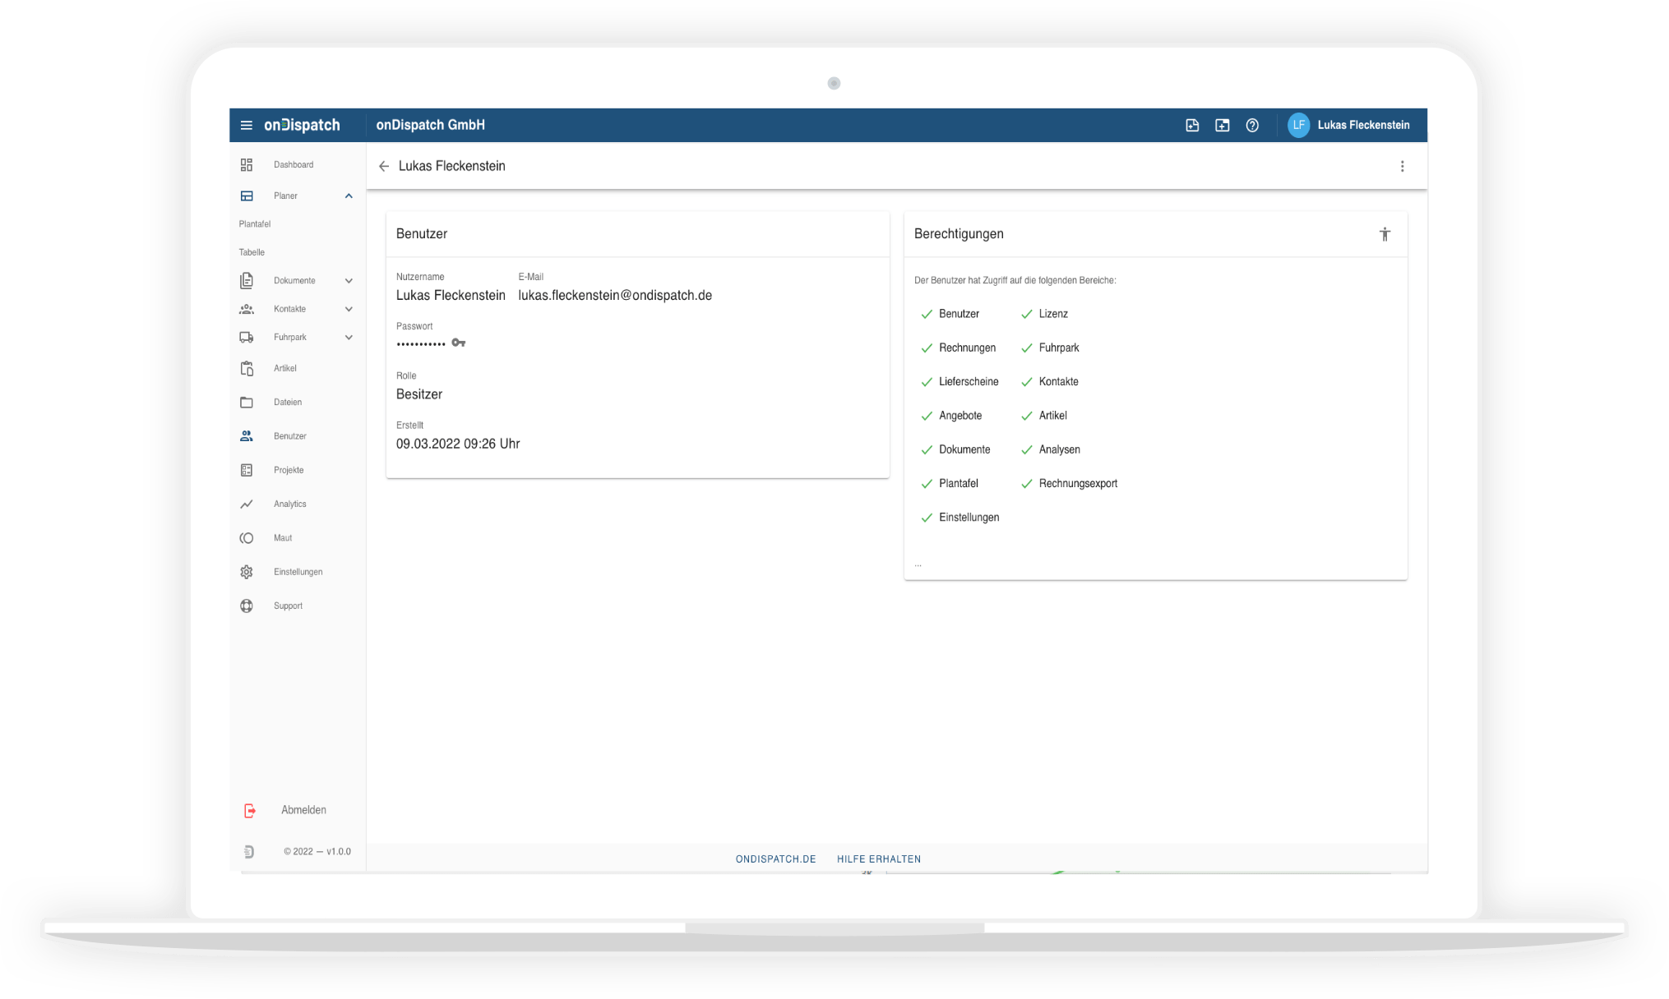Click the onDispatch GmbH company title
This screenshot has height=999, width=1669.
click(x=430, y=125)
